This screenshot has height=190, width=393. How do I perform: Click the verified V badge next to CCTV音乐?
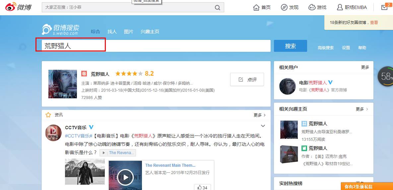[91, 127]
